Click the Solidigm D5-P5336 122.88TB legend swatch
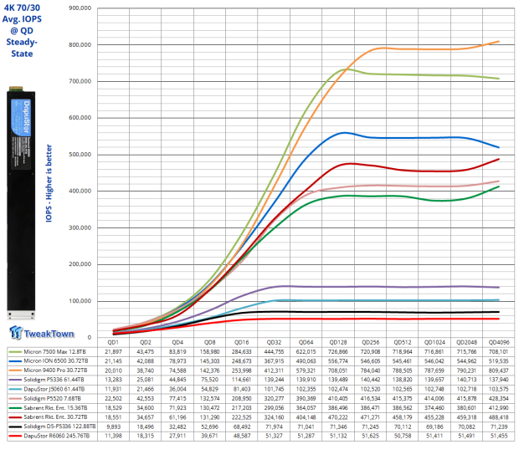The image size is (519, 475). [x=15, y=426]
